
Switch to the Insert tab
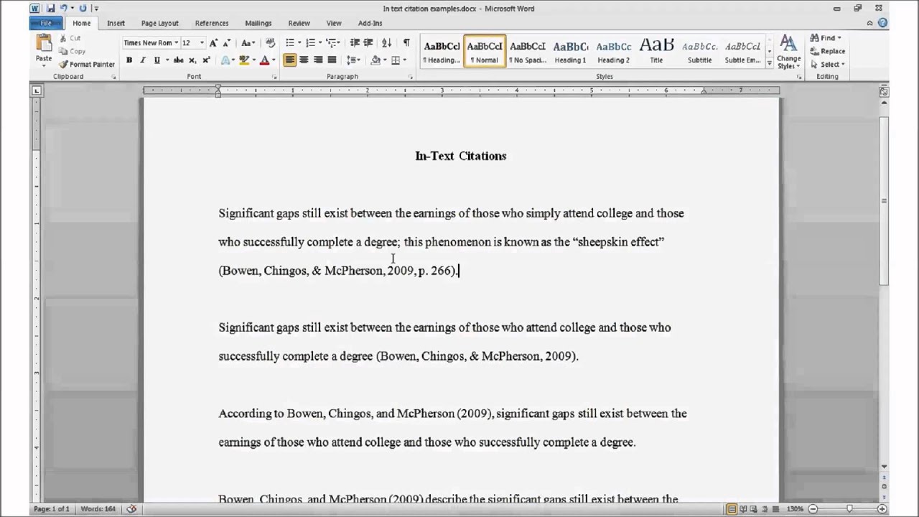click(116, 23)
